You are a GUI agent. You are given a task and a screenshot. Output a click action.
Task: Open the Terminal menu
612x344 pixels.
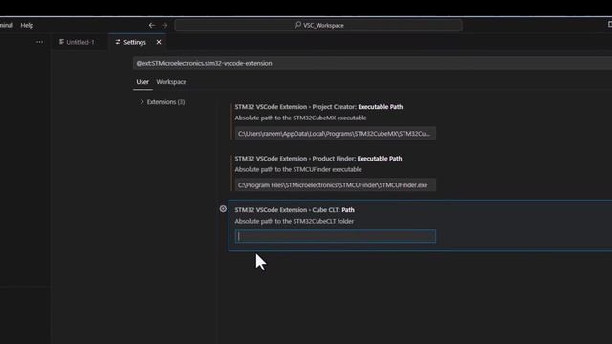(7, 26)
